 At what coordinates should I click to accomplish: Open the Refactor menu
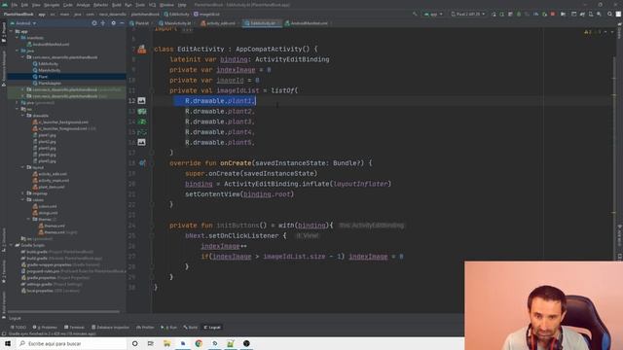click(x=100, y=5)
